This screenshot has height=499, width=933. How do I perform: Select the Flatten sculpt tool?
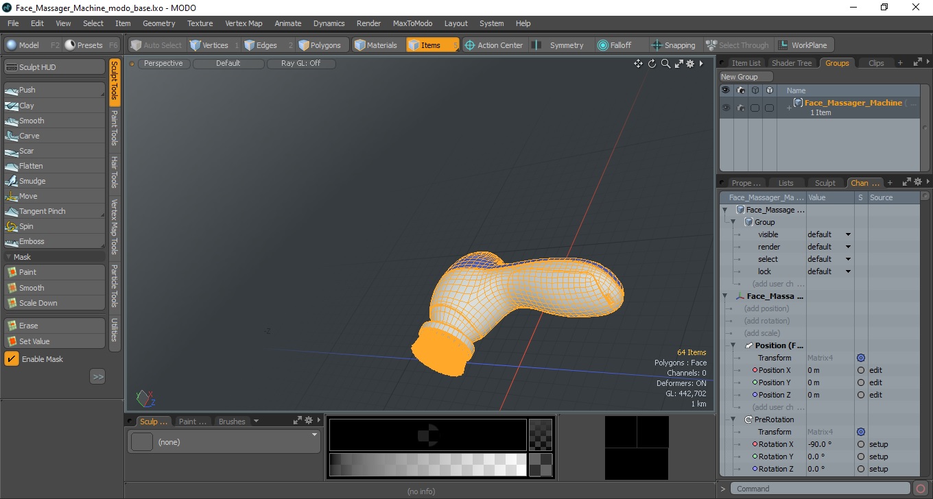54,166
